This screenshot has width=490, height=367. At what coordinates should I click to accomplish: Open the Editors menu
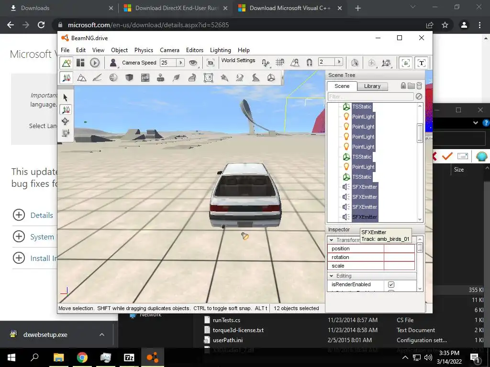(x=195, y=50)
